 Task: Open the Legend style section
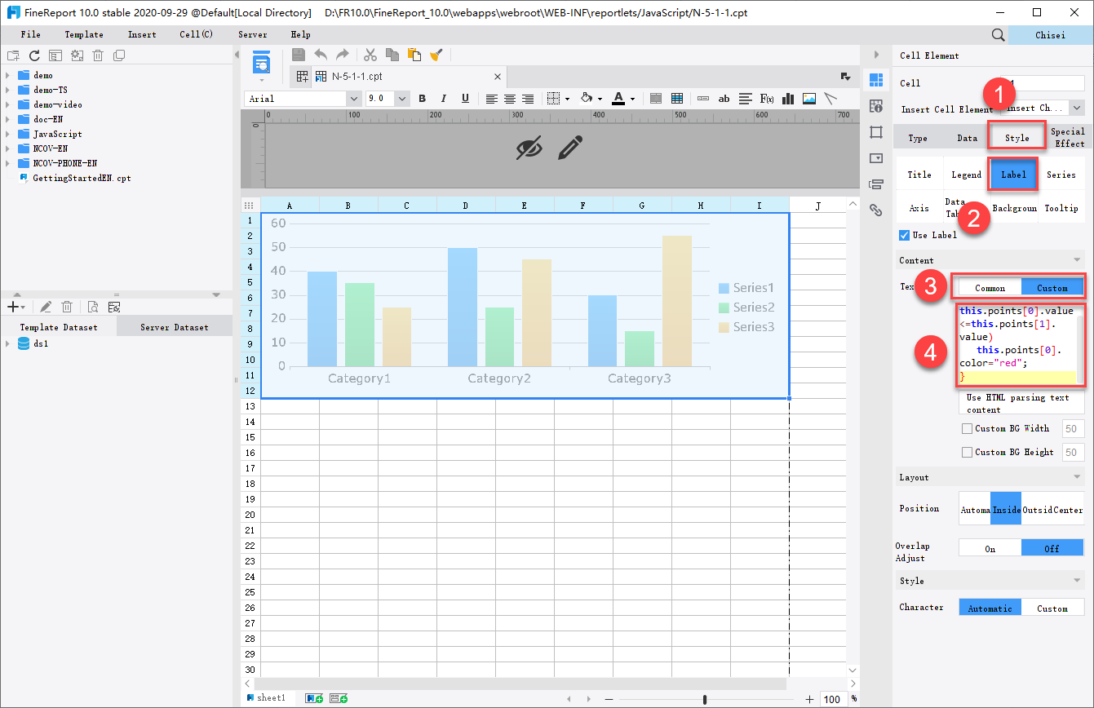click(x=967, y=175)
